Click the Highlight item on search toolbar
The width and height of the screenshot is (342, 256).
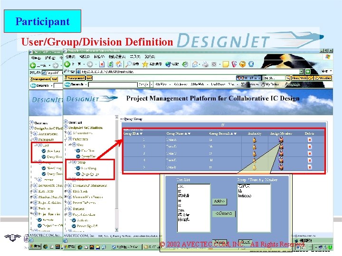pos(292,84)
